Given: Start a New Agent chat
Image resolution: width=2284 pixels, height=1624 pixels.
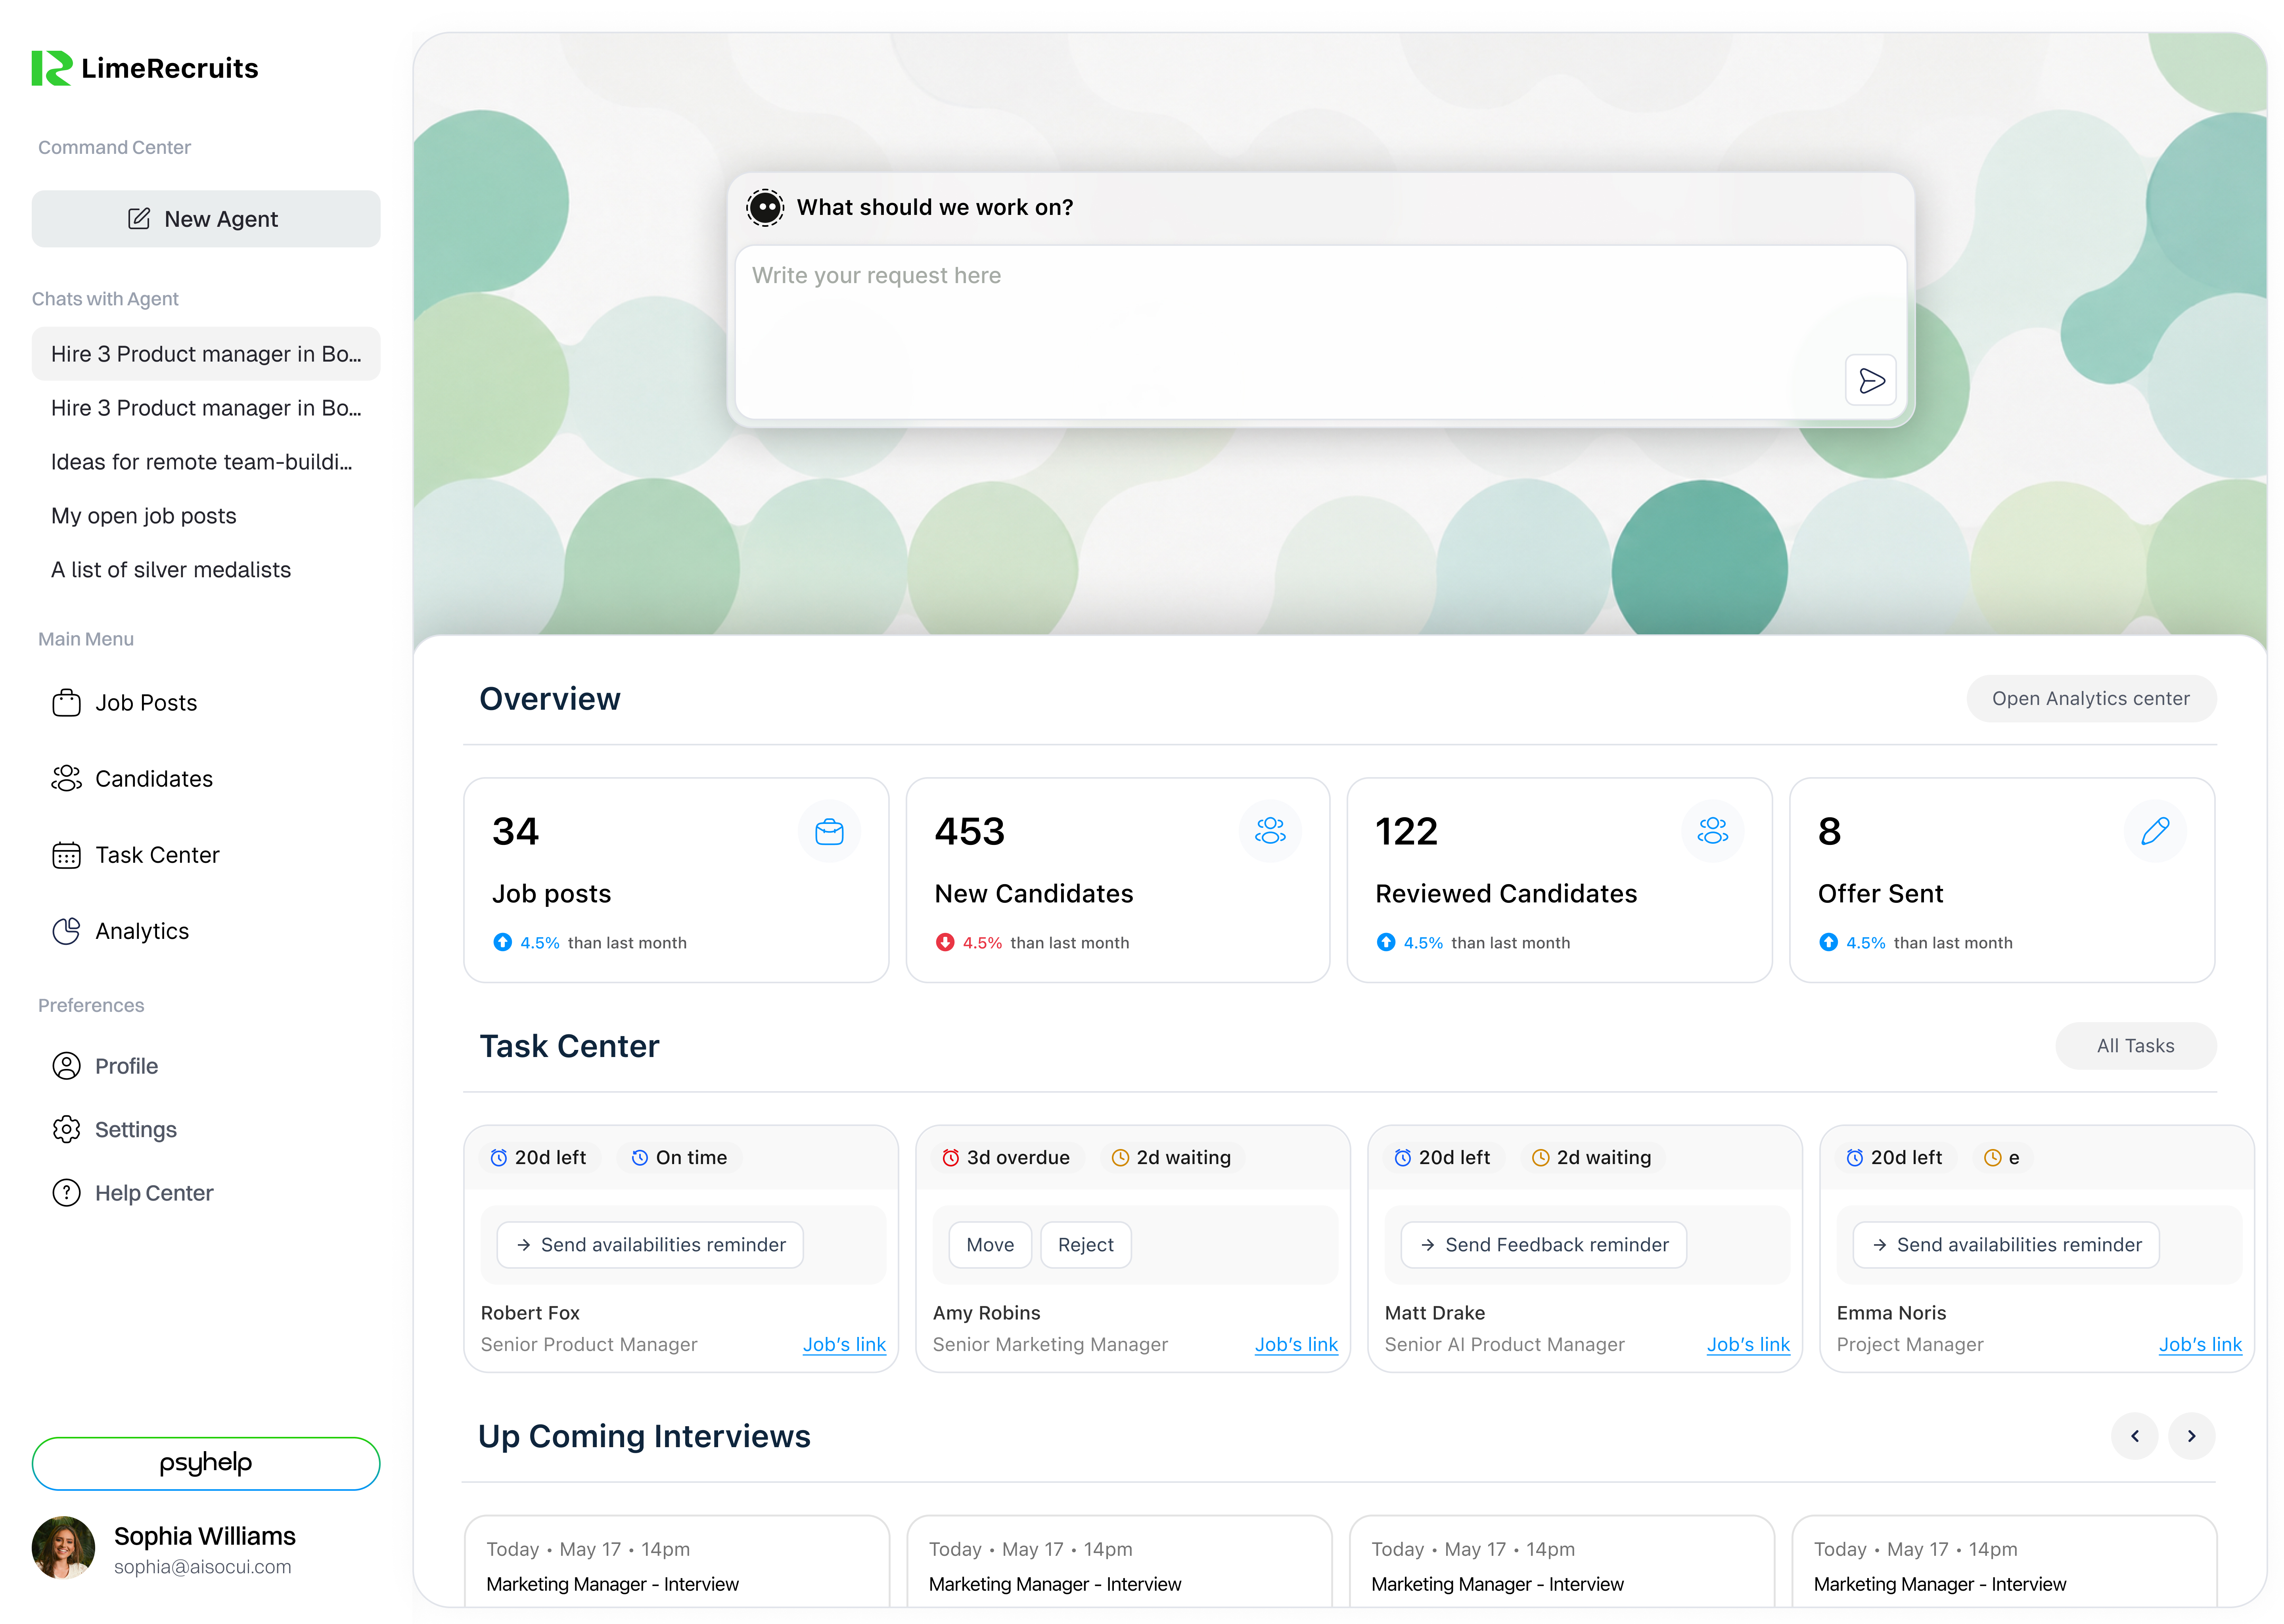Looking at the screenshot, I should coord(206,219).
